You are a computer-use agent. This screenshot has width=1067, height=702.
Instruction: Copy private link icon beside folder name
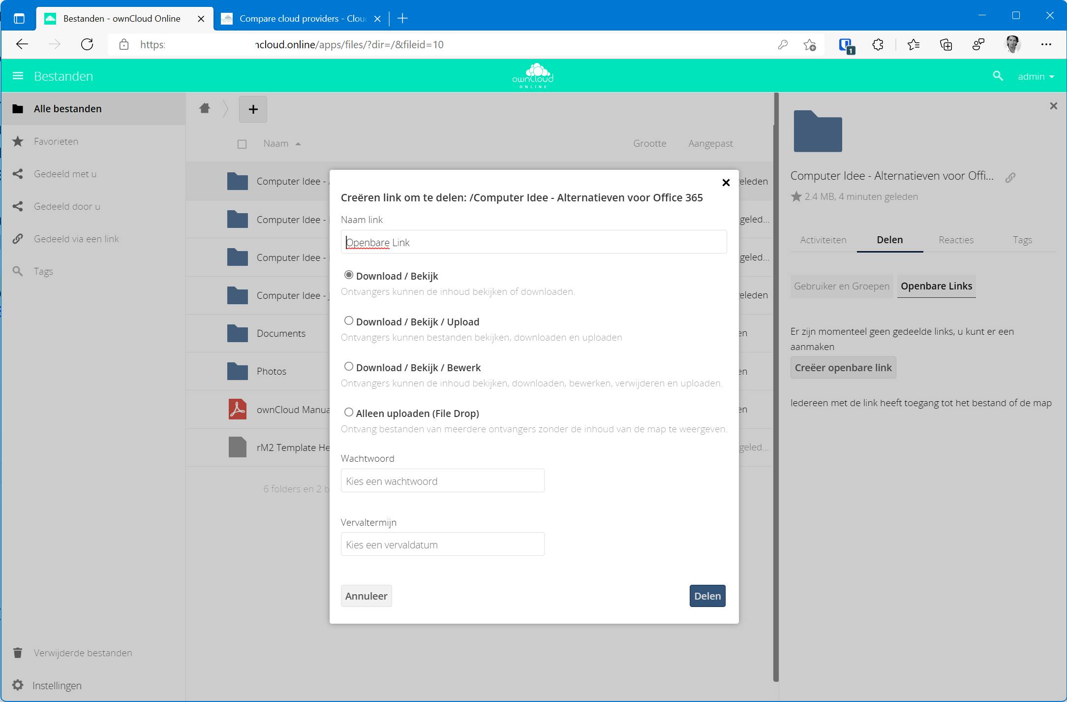pos(1010,178)
